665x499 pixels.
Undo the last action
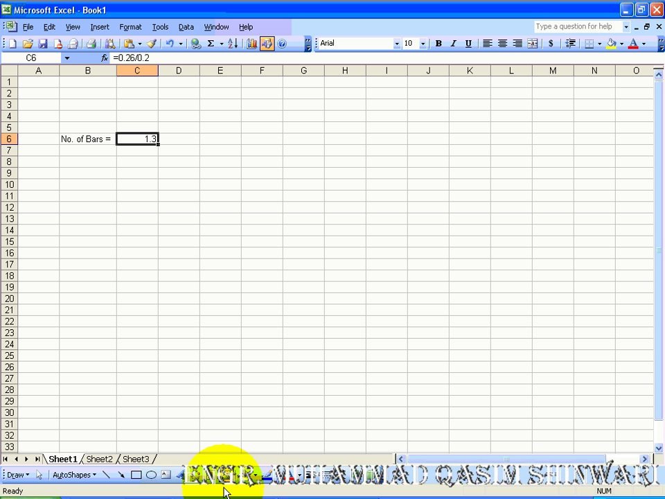(170, 43)
